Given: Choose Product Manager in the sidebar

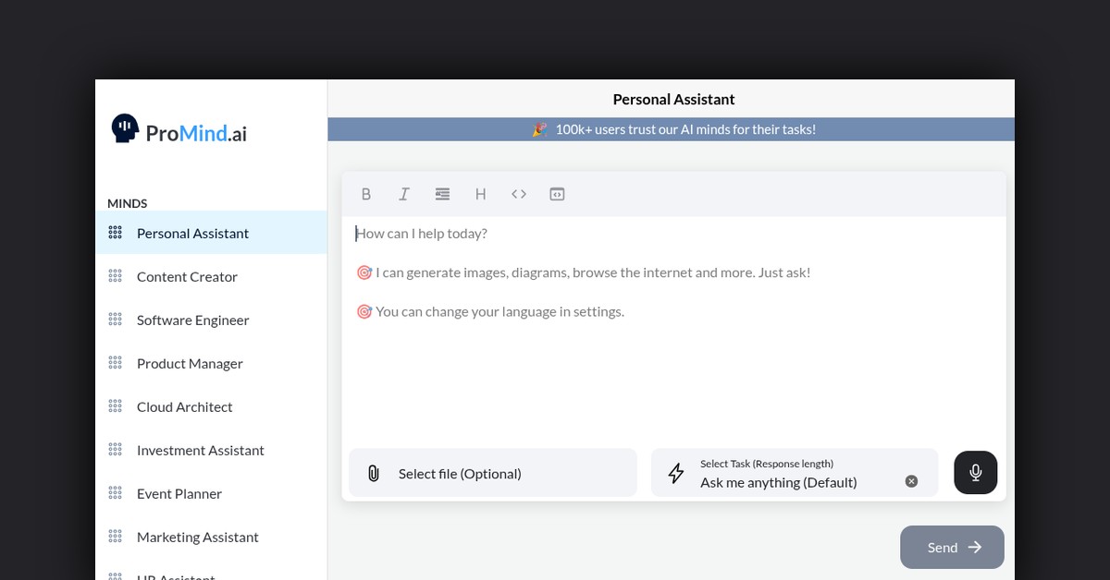Looking at the screenshot, I should point(190,364).
